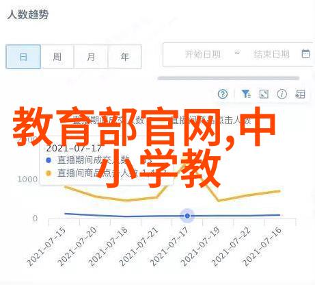Switch to the 年 (year) tab

pos(125,57)
